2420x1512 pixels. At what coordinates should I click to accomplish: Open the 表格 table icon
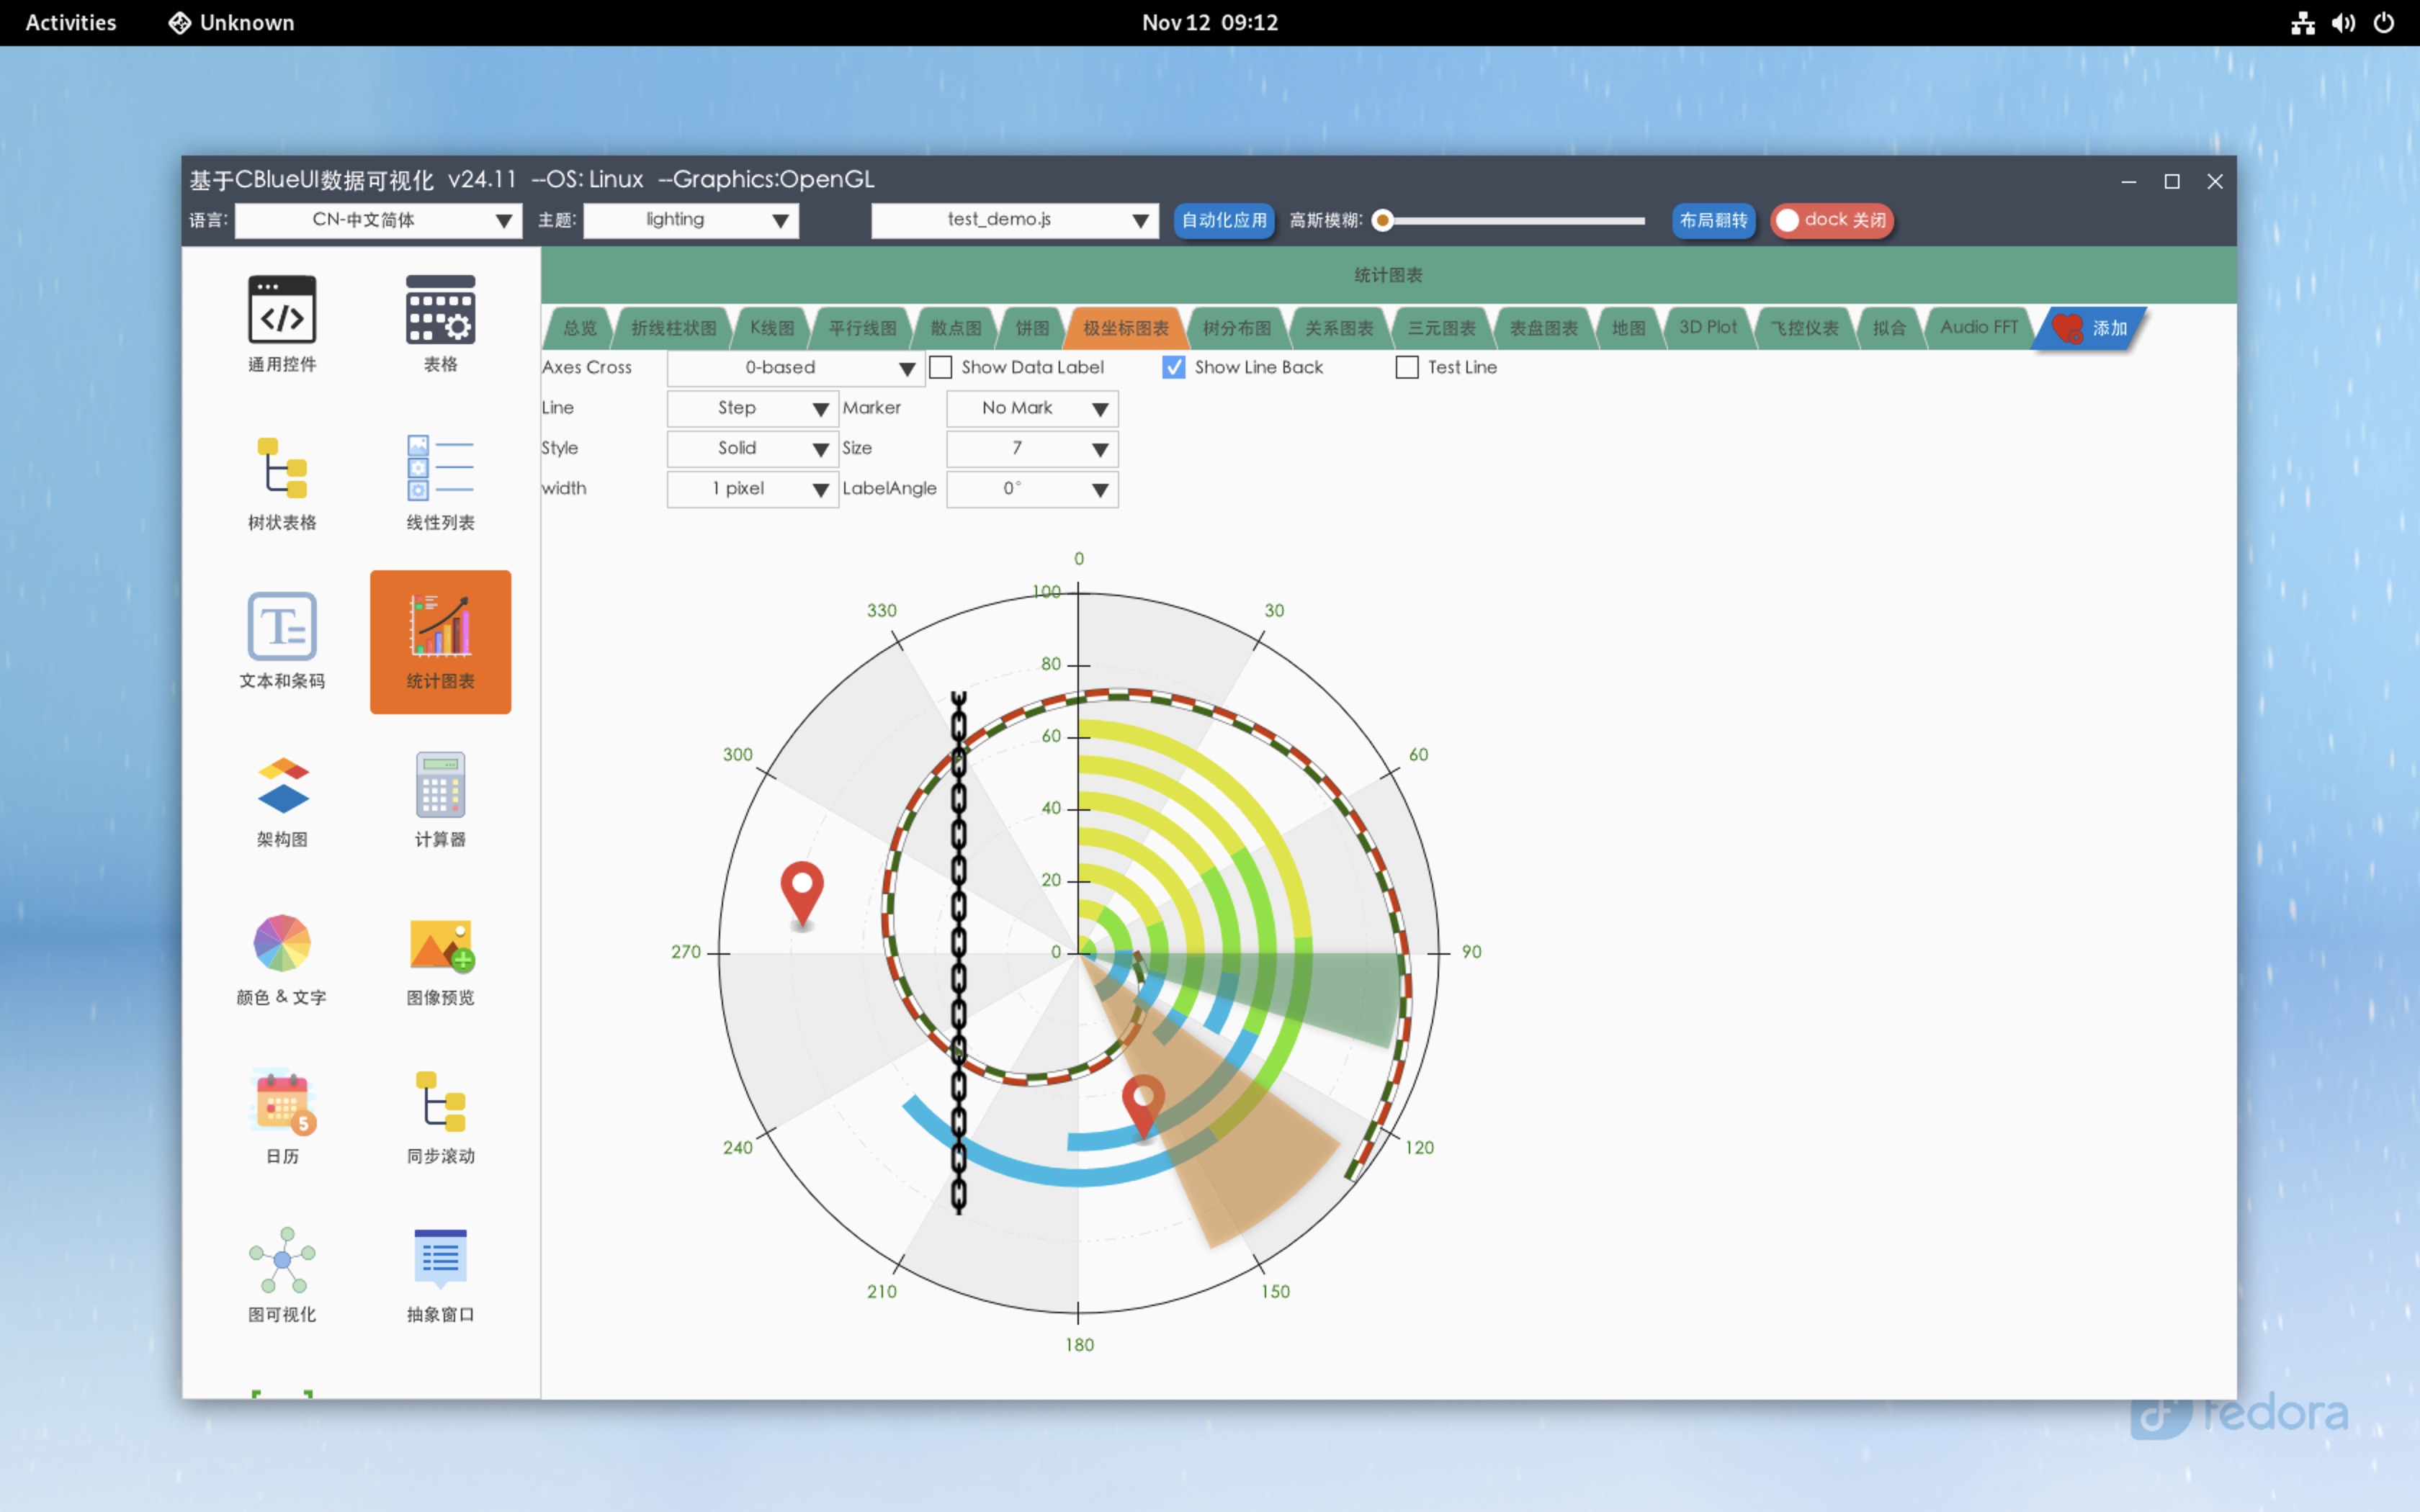pos(440,311)
